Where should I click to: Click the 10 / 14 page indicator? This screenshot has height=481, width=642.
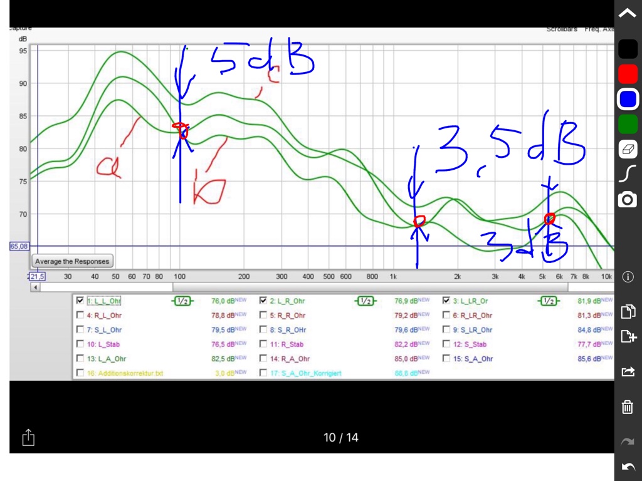(340, 438)
